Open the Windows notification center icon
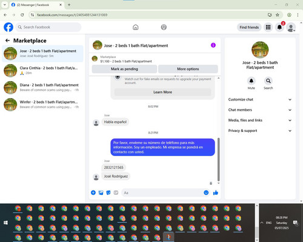This screenshot has height=242, width=303. (x=295, y=223)
